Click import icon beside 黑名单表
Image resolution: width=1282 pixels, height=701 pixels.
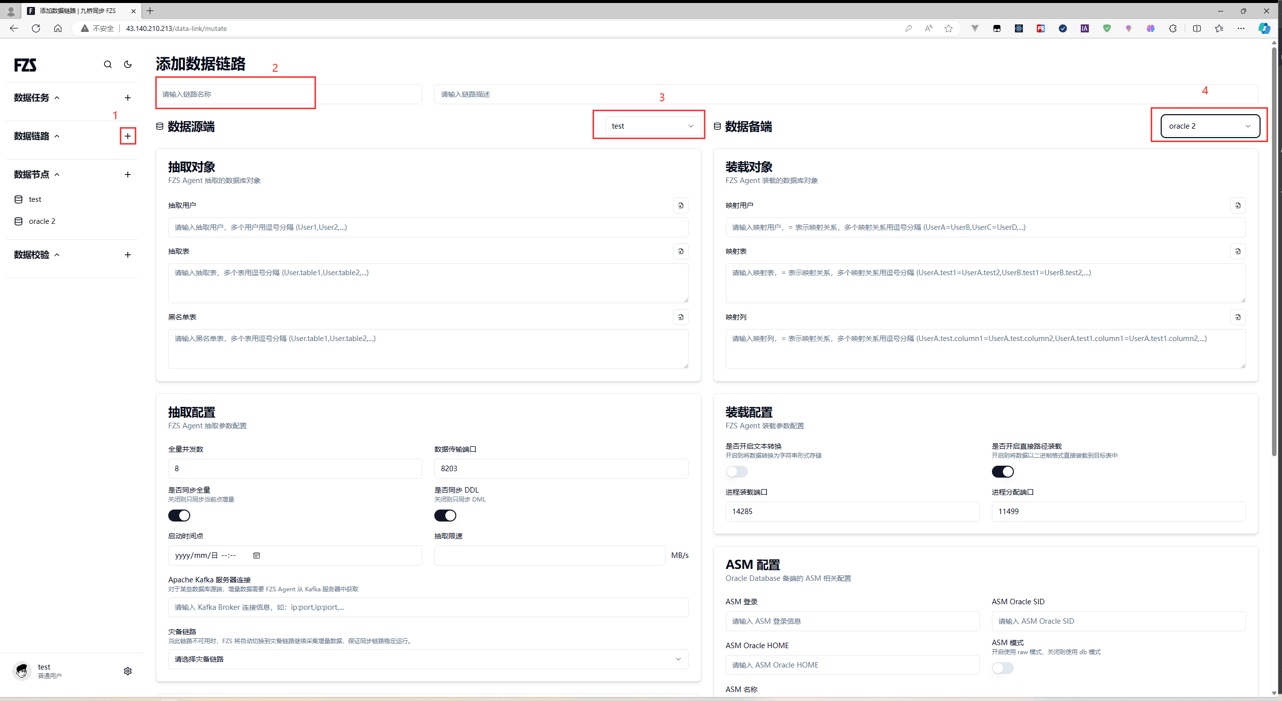(680, 317)
